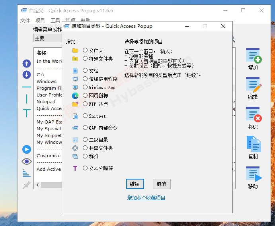
Task: Click the move-down arrow icon in main window
Action: tap(27, 75)
